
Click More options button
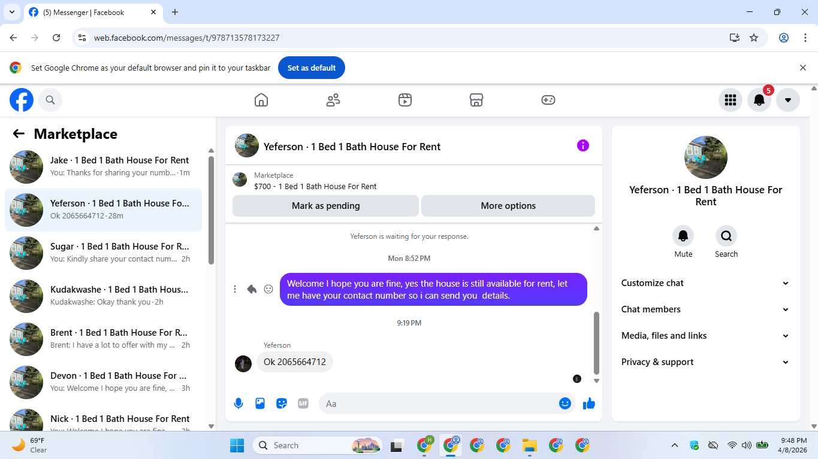pos(508,206)
